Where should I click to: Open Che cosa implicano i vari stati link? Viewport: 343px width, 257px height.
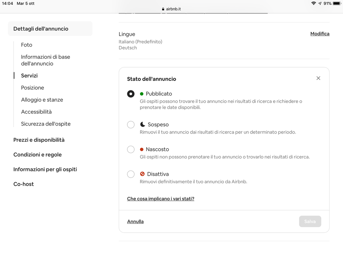[161, 199]
